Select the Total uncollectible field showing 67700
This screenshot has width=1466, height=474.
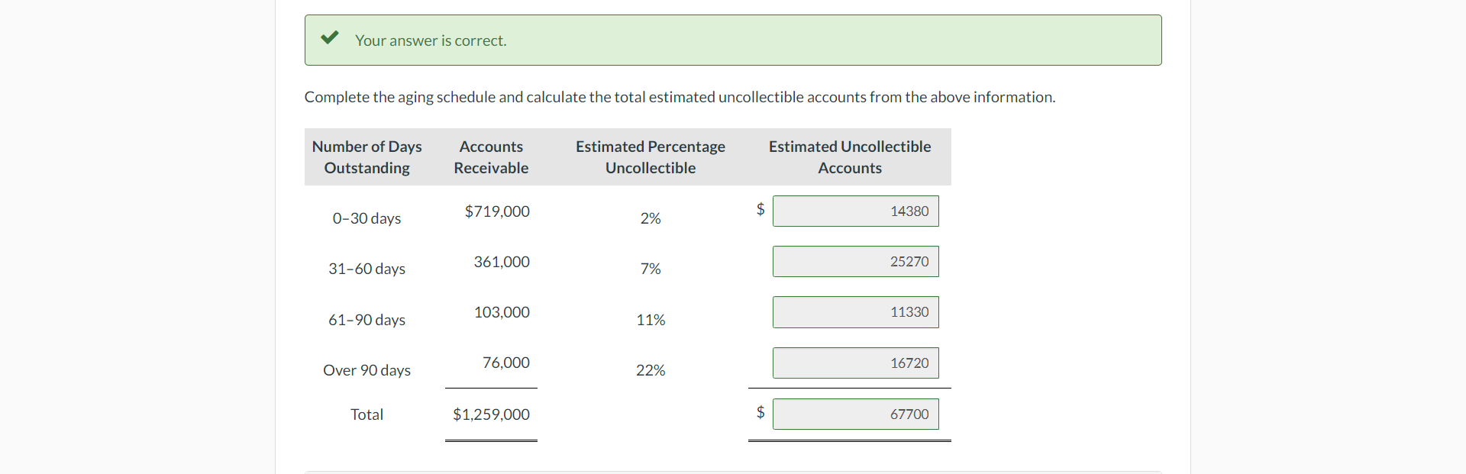point(855,414)
